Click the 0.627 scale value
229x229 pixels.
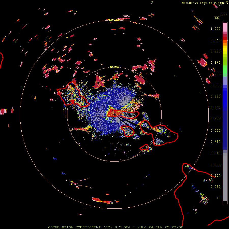point(216,108)
